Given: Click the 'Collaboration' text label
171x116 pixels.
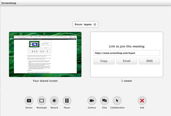Looking at the screenshot, I should 117,108.
